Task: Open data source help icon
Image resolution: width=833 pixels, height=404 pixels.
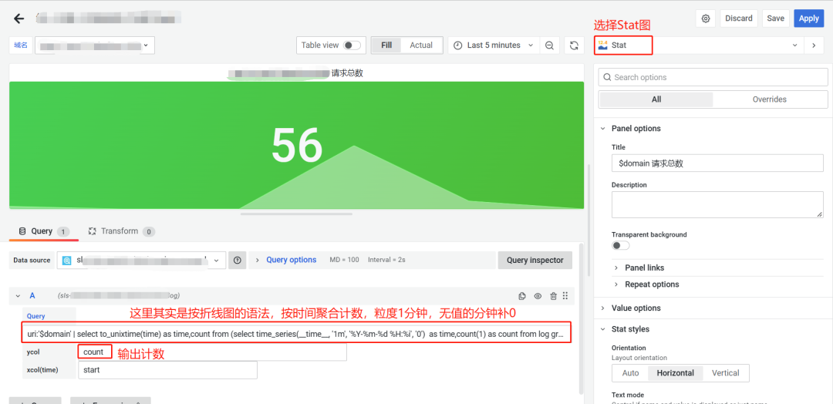Action: coord(237,260)
